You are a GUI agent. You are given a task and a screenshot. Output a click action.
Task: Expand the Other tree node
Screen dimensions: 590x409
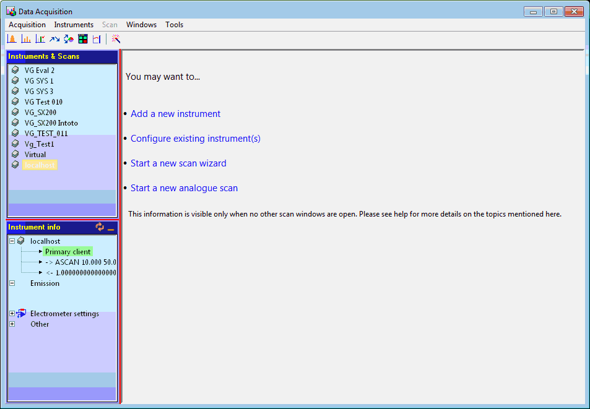(x=12, y=324)
